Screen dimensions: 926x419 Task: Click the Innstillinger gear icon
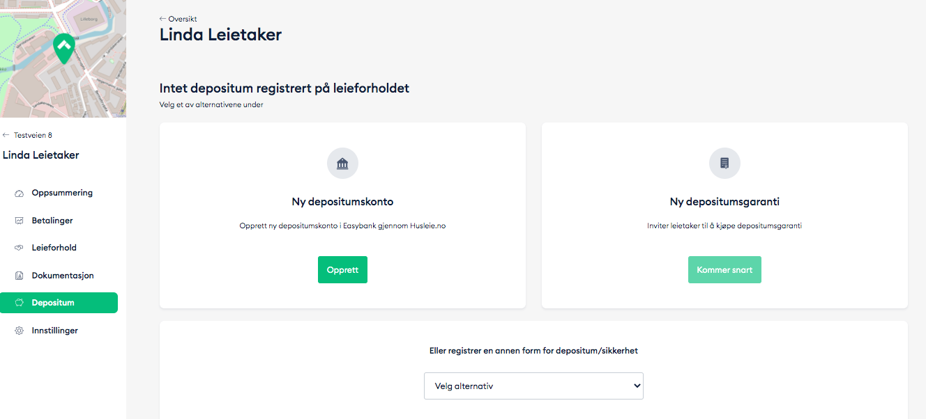[x=19, y=331]
